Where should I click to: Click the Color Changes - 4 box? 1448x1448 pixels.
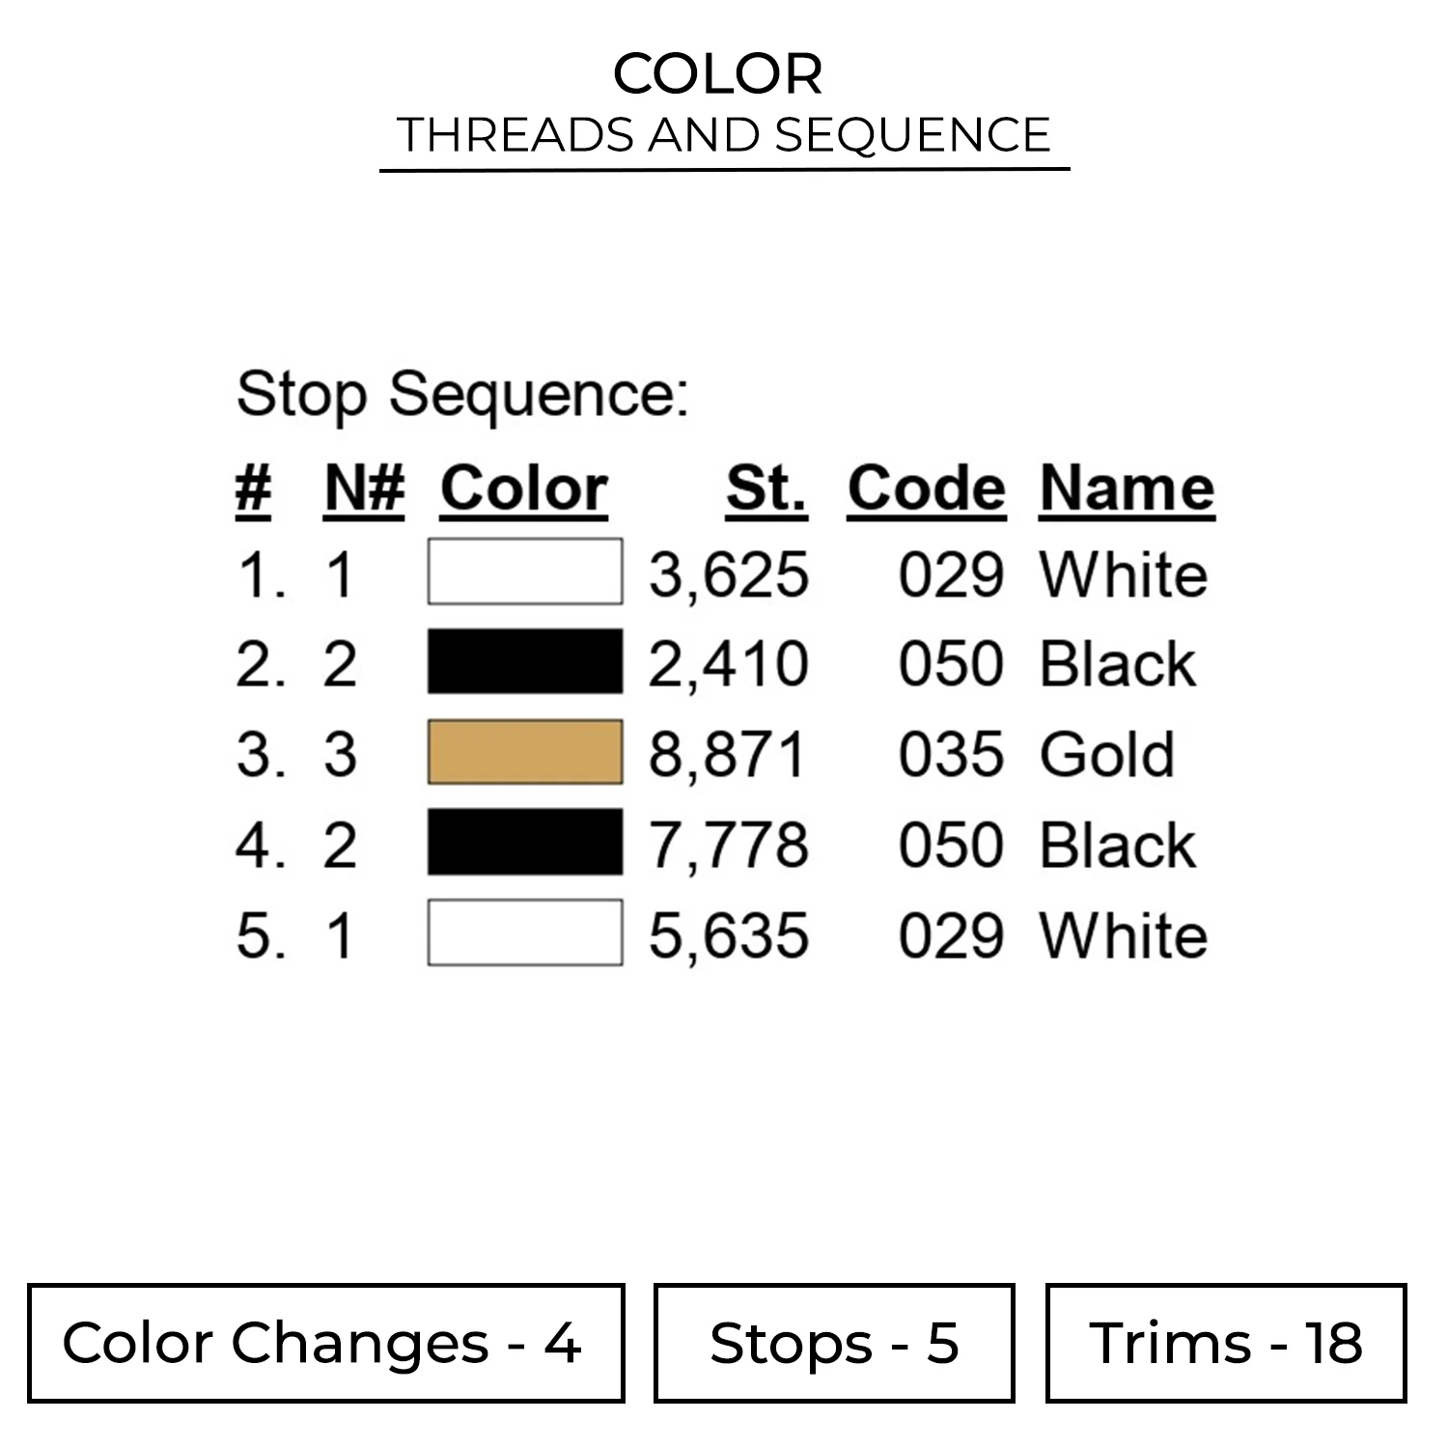click(x=326, y=1343)
